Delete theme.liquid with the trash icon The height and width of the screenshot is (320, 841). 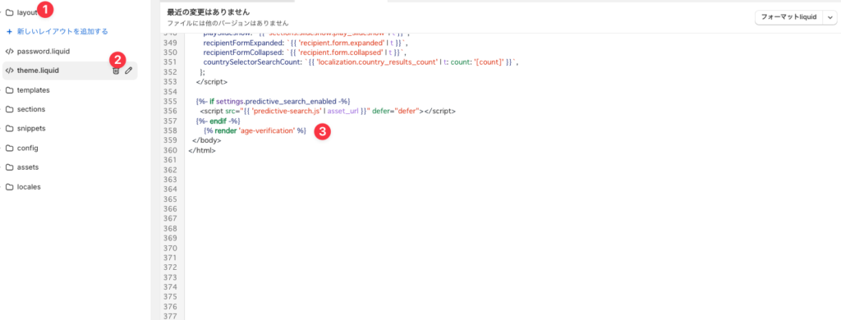click(x=116, y=71)
